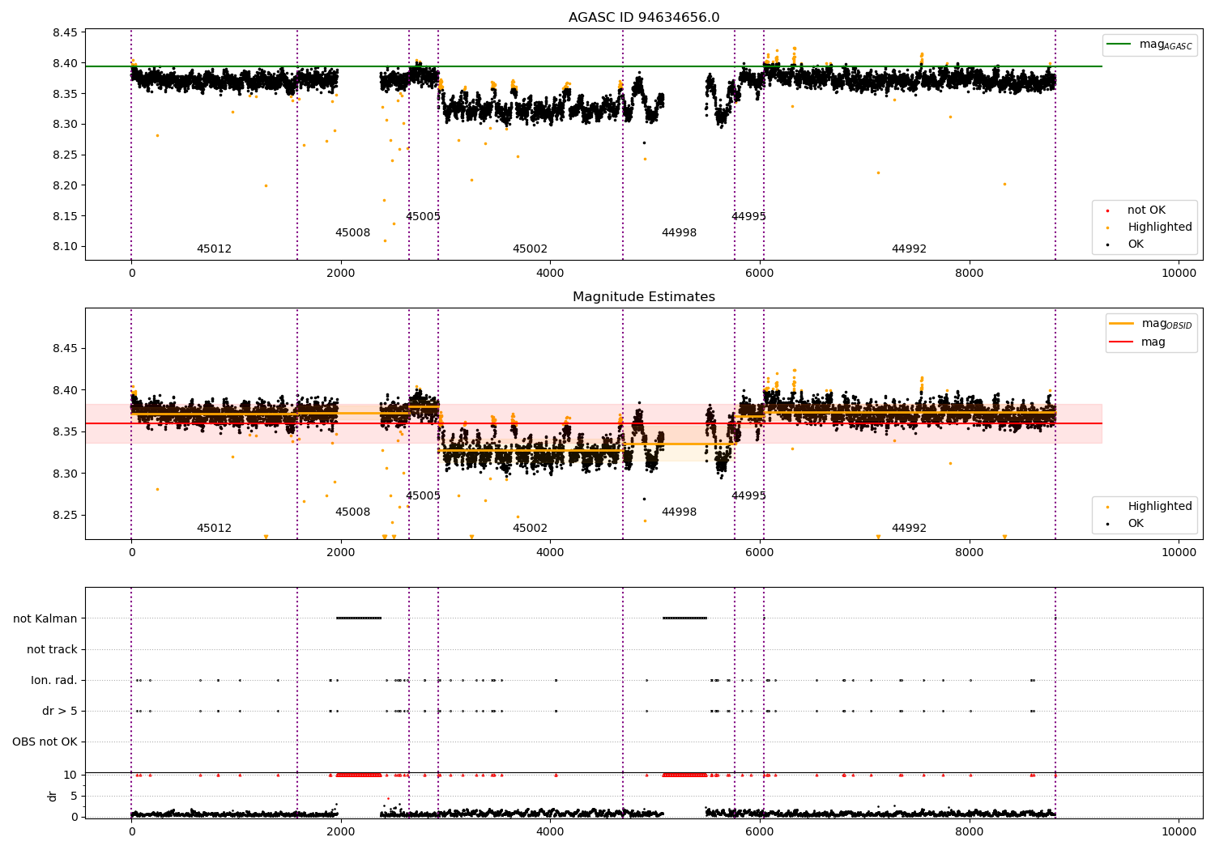Click the "Ion. rad." axis label
The width and height of the screenshot is (1215, 850).
(54, 680)
